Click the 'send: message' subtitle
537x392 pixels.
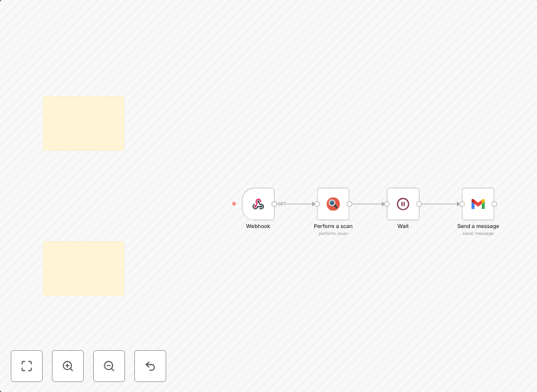[x=478, y=233]
